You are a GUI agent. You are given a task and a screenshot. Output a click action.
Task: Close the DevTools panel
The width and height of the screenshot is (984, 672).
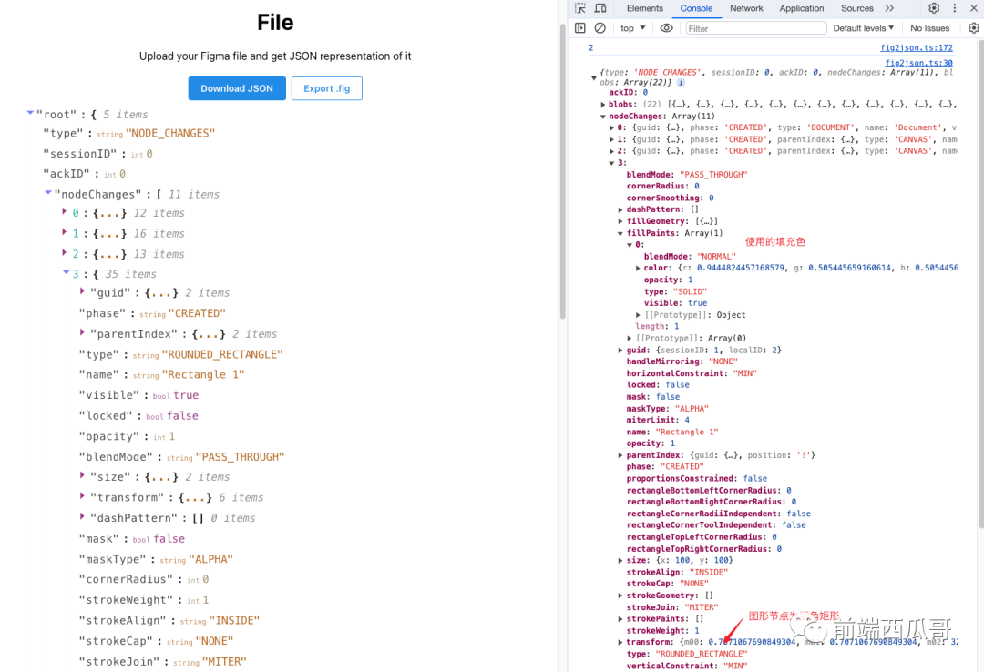(x=974, y=8)
